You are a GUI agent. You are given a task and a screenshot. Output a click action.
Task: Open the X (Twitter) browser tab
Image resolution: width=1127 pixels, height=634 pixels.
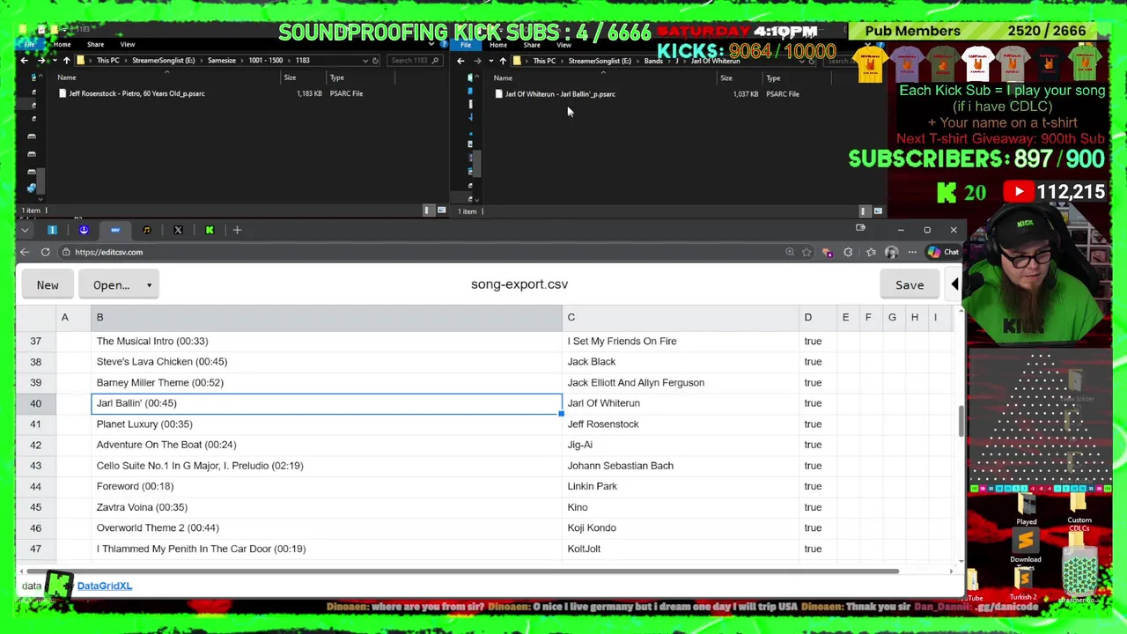coord(178,230)
